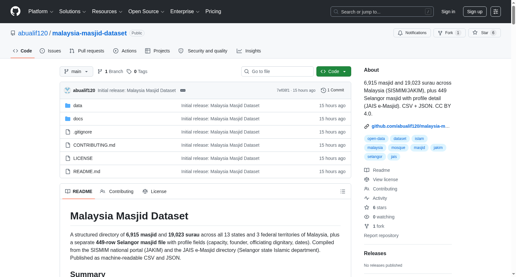Switch to the Code repository tab
The height and width of the screenshot is (277, 516).
tap(23, 51)
